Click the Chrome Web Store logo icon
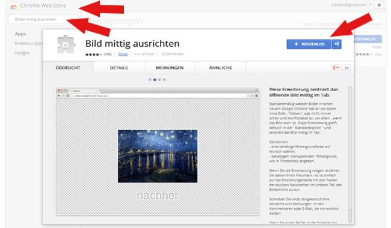This screenshot has height=228, width=391. click(x=13, y=6)
